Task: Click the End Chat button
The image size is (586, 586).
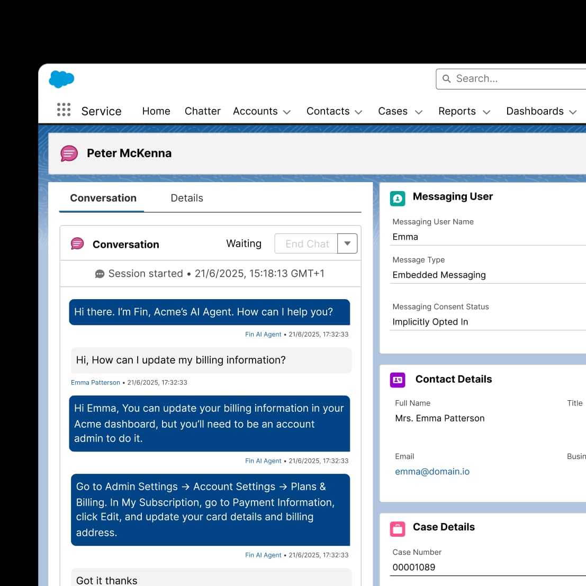Action: (306, 244)
